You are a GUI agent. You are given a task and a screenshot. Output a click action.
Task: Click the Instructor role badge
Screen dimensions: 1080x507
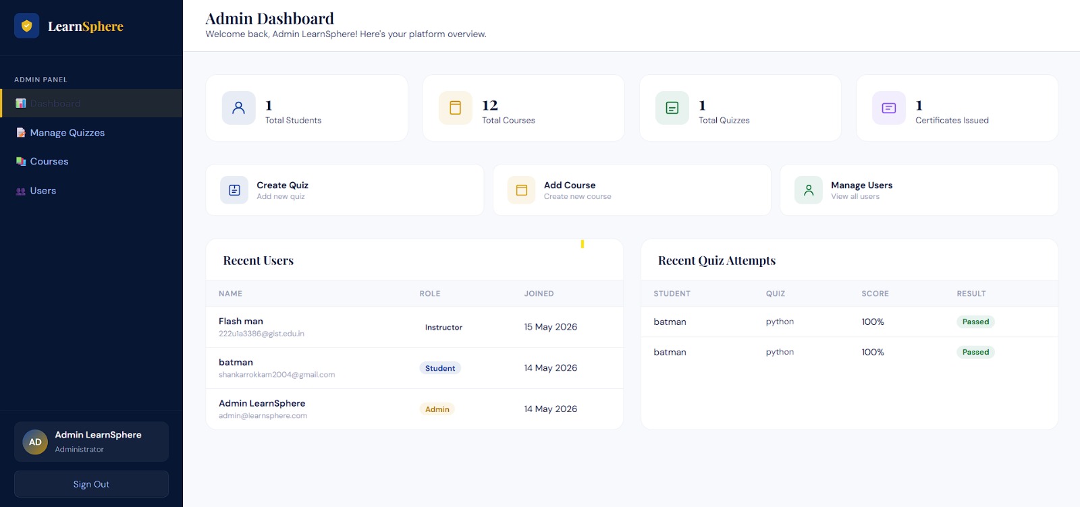pos(443,327)
